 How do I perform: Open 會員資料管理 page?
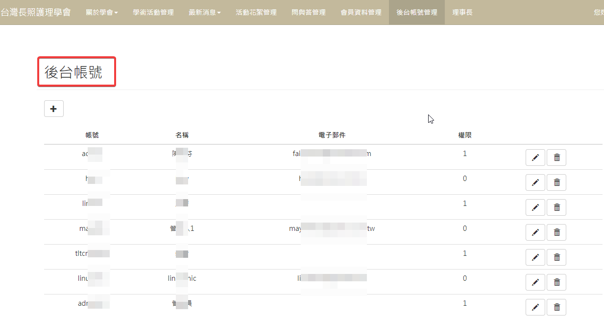click(x=361, y=12)
